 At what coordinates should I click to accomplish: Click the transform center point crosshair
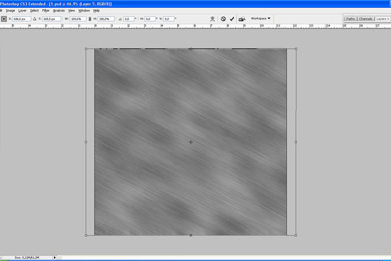point(190,142)
